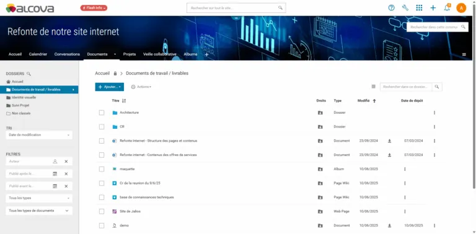Click the site-wide search magnifier icon
476x234 pixels.
pos(280,8)
